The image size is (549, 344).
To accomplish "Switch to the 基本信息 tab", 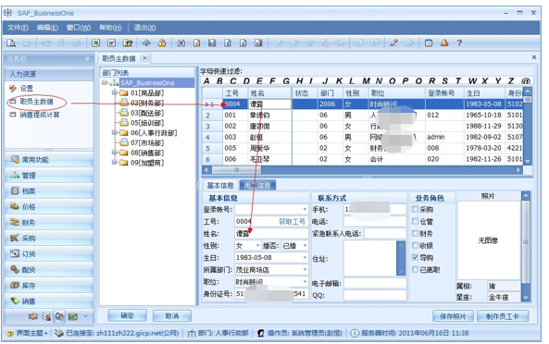I will coord(220,185).
